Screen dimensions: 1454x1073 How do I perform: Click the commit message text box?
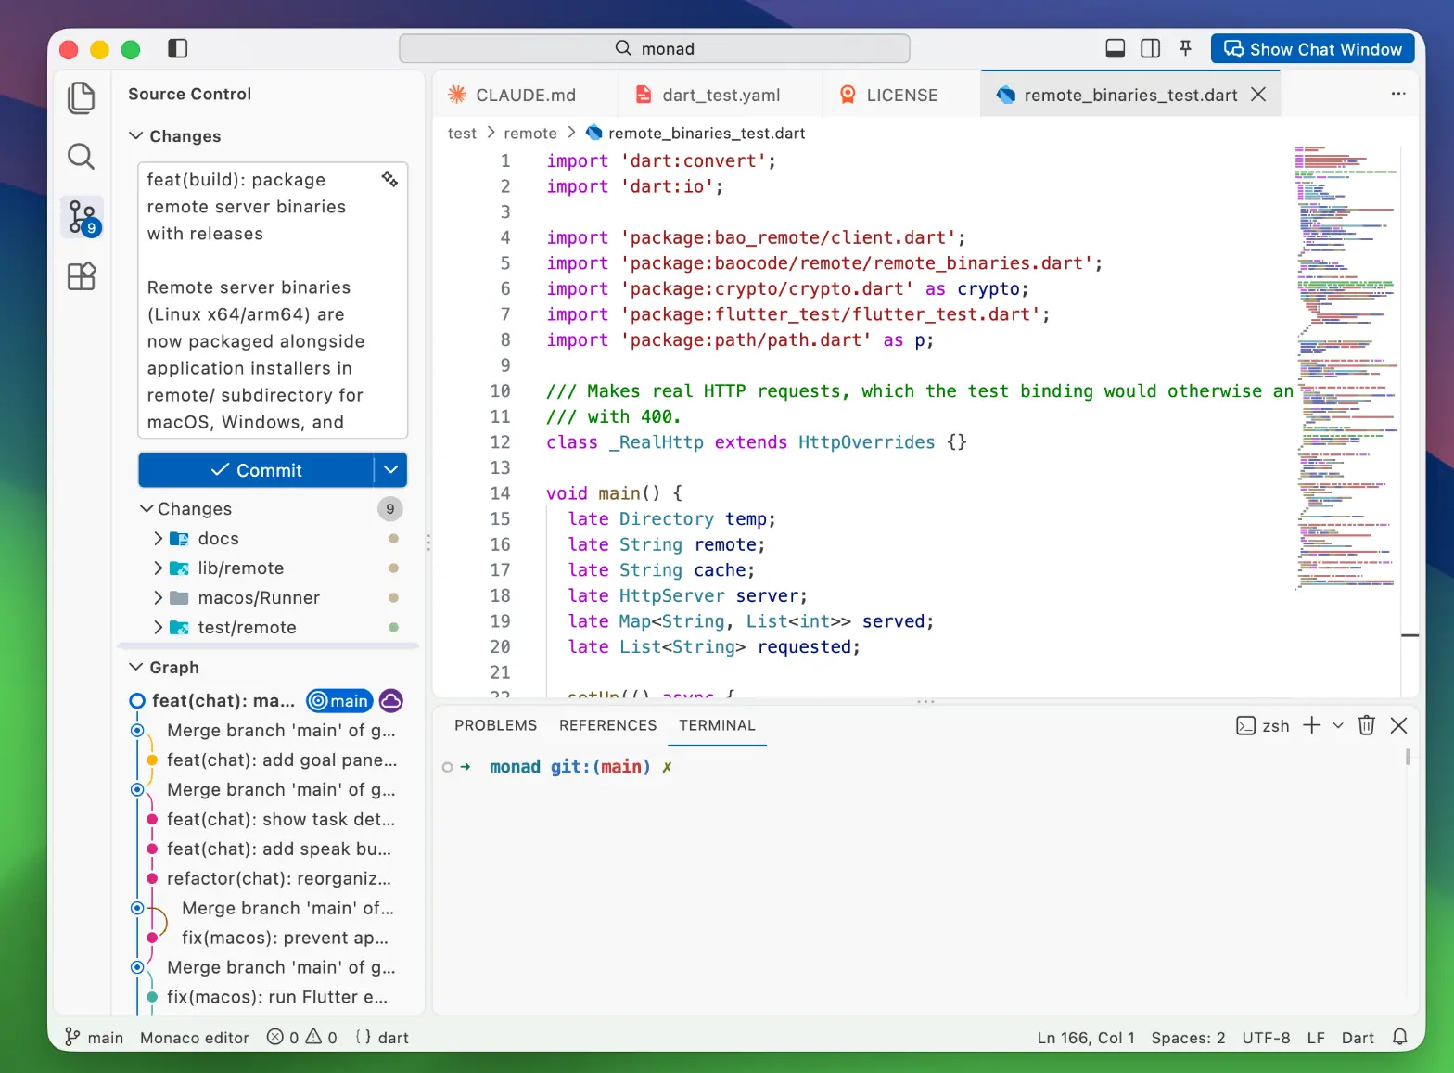point(273,300)
